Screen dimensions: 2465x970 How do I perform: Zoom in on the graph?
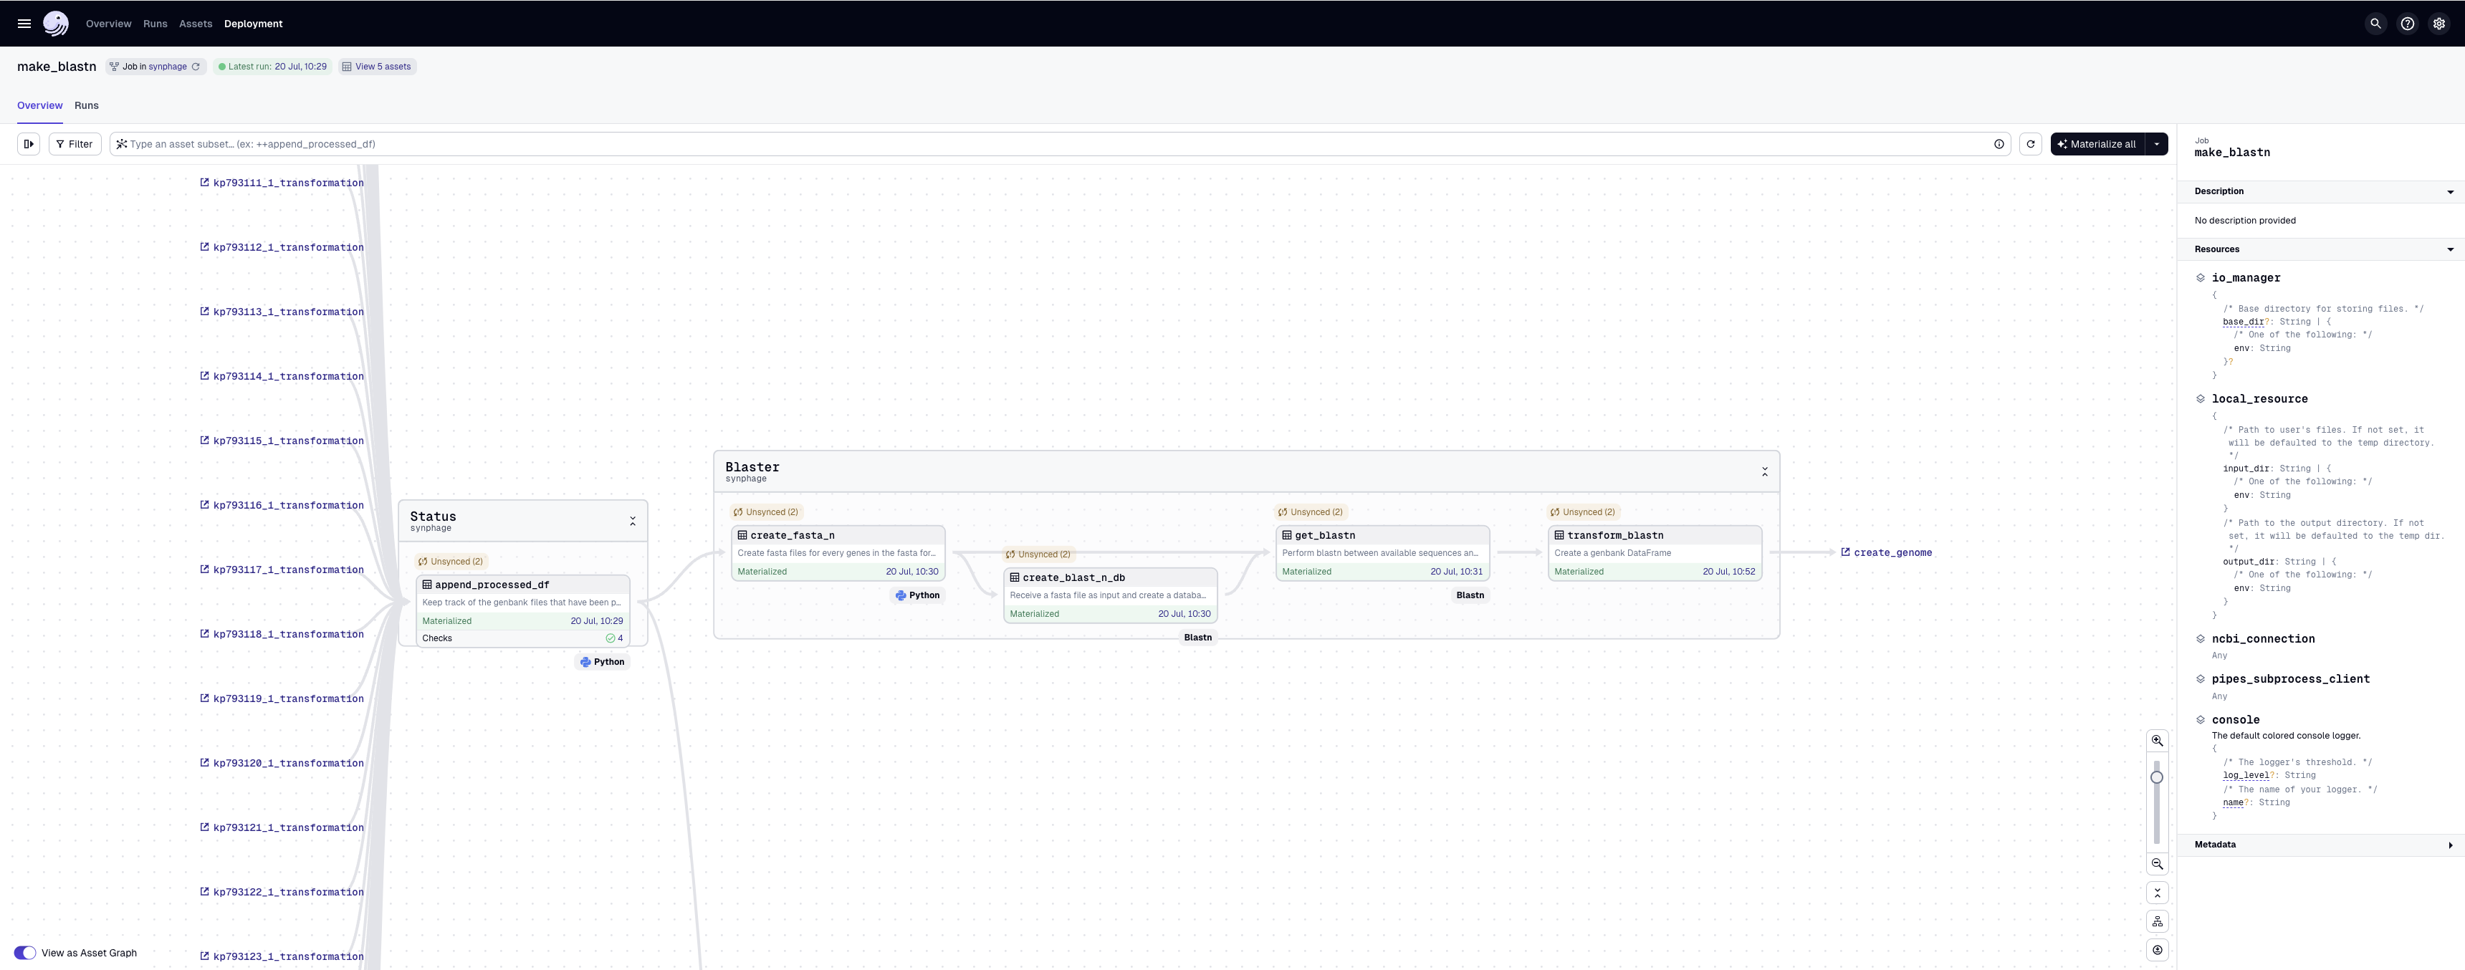click(x=2157, y=741)
